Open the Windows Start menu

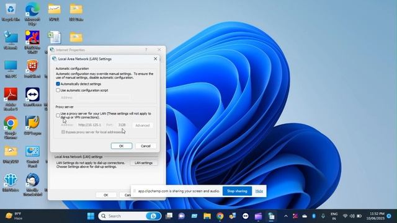point(91,216)
